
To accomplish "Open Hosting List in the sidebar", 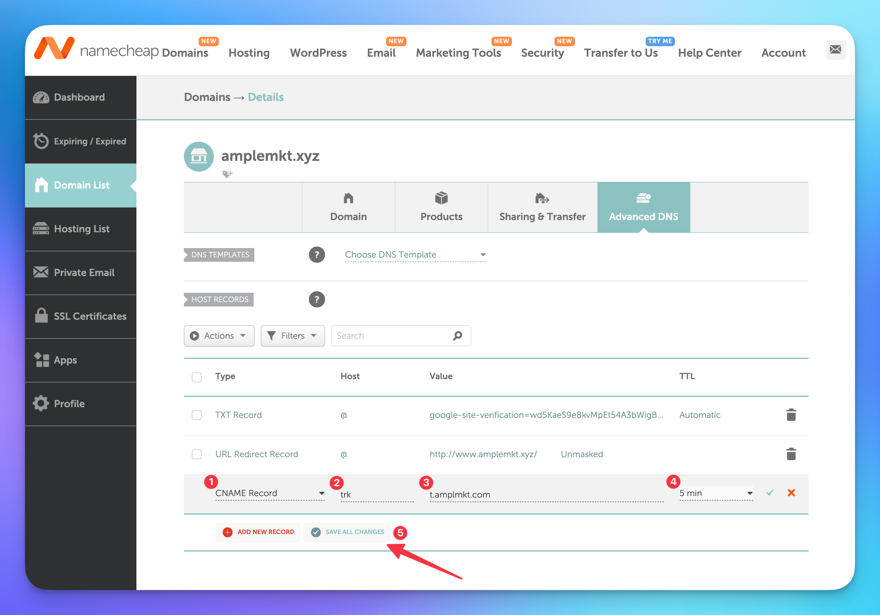I will pos(81,229).
